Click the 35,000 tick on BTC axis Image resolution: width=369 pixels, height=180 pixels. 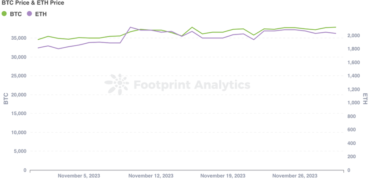[x=18, y=38]
